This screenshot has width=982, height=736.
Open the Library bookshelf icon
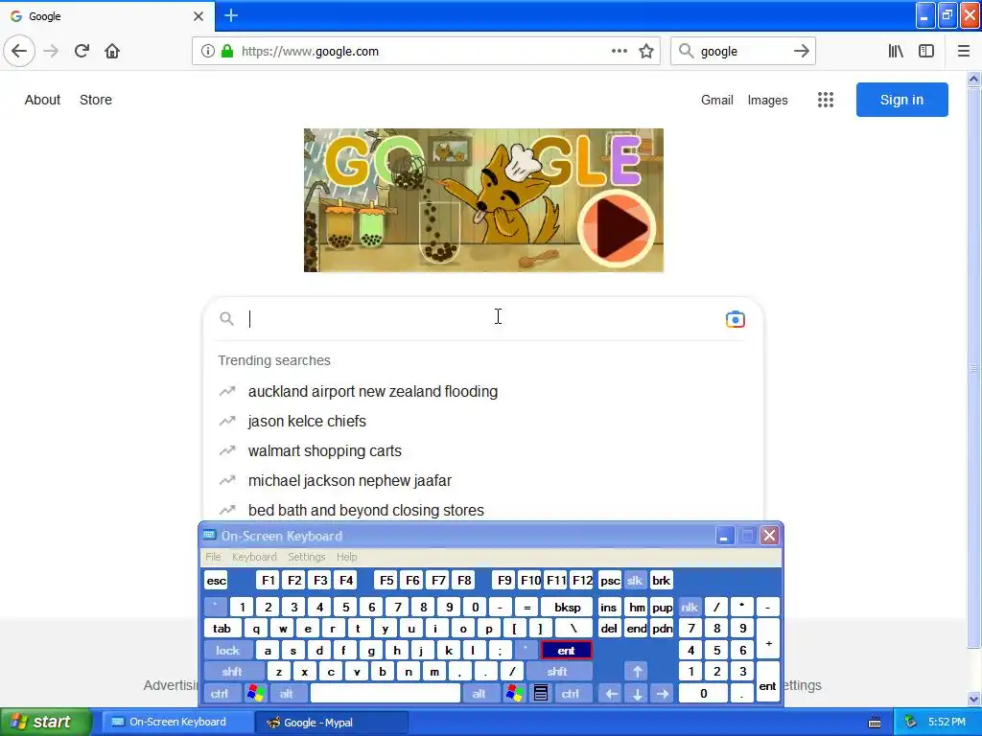point(896,52)
